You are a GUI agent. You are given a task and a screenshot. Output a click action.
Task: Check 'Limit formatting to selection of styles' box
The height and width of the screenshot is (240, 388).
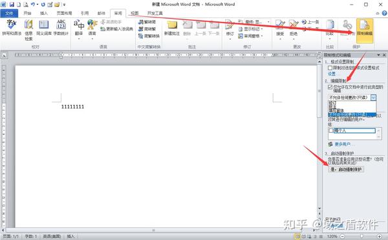(330, 68)
